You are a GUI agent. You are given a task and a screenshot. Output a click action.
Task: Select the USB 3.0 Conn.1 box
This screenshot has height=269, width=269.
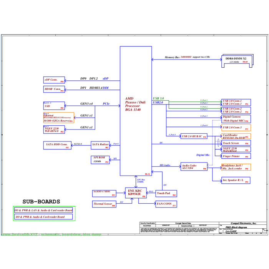236,103
